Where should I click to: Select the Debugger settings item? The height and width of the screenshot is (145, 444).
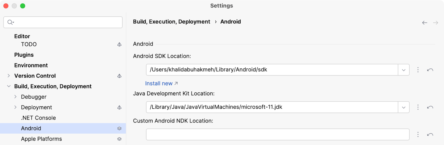tap(34, 97)
